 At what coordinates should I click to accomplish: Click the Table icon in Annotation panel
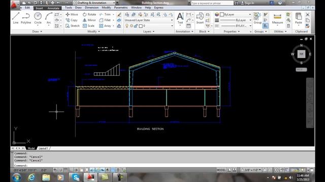coord(188,26)
